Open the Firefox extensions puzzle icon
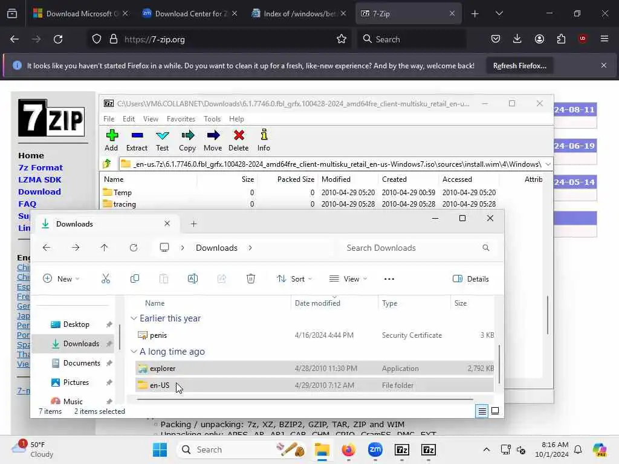This screenshot has width=619, height=464. [561, 39]
